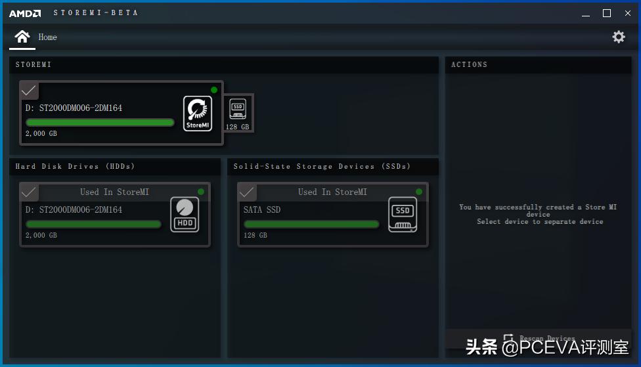Click the capacity bar on StoreMI D: drive

[100, 122]
